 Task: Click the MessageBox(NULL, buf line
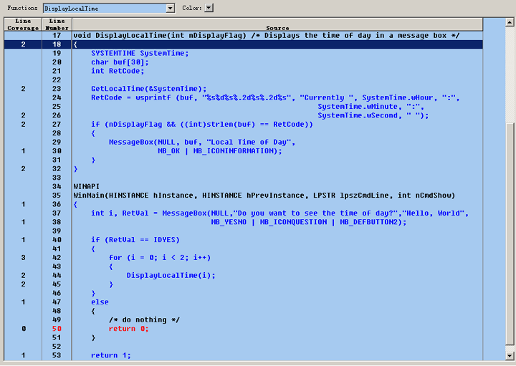point(202,142)
